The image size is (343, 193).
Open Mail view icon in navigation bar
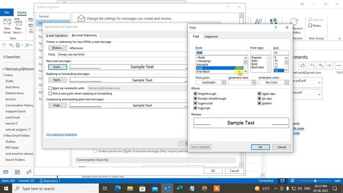(x=6, y=172)
